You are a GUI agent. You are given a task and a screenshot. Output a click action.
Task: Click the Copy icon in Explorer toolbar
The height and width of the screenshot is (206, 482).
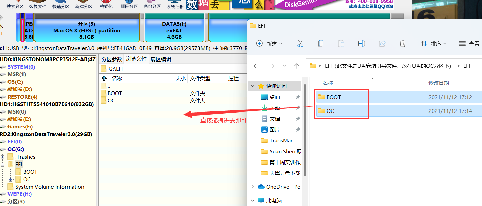click(x=320, y=44)
